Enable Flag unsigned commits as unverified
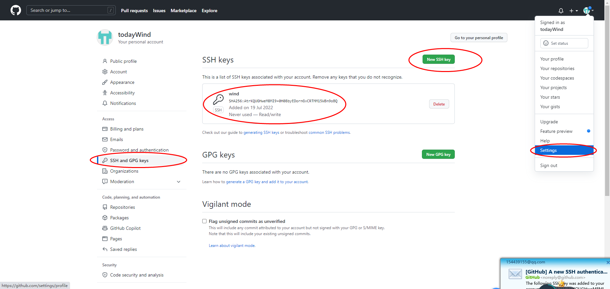This screenshot has width=610, height=289. tap(205, 221)
